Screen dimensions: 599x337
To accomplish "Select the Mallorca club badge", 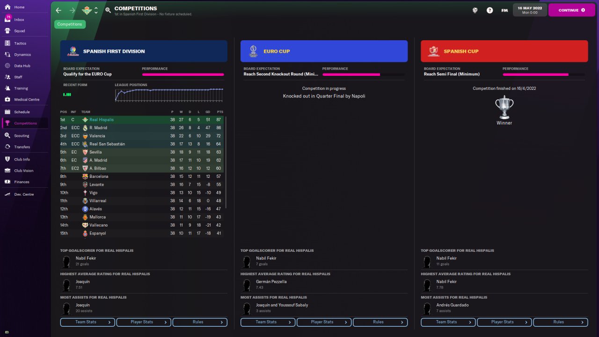I will [x=85, y=217].
